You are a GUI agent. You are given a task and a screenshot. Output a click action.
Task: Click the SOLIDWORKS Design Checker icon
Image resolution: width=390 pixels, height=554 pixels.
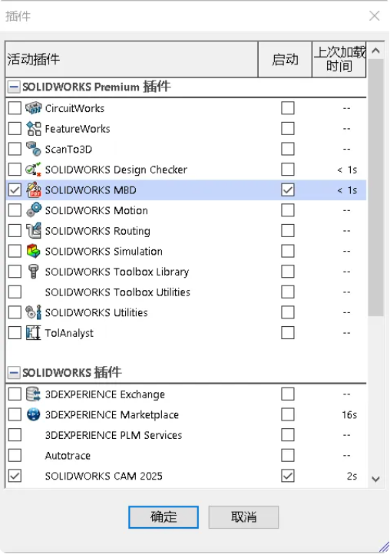coord(34,170)
